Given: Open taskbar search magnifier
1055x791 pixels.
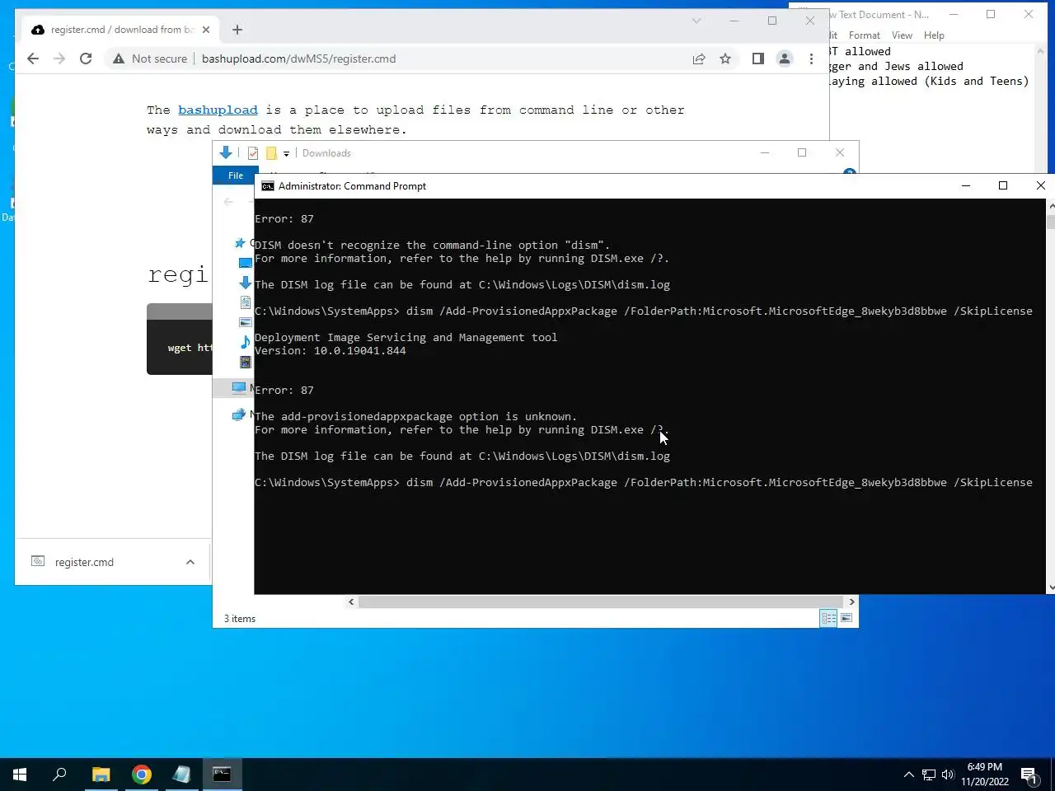Looking at the screenshot, I should pyautogui.click(x=59, y=775).
